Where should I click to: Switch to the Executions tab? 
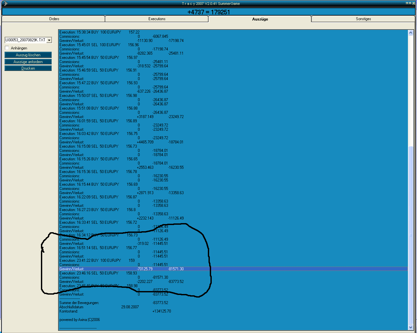tap(157, 19)
